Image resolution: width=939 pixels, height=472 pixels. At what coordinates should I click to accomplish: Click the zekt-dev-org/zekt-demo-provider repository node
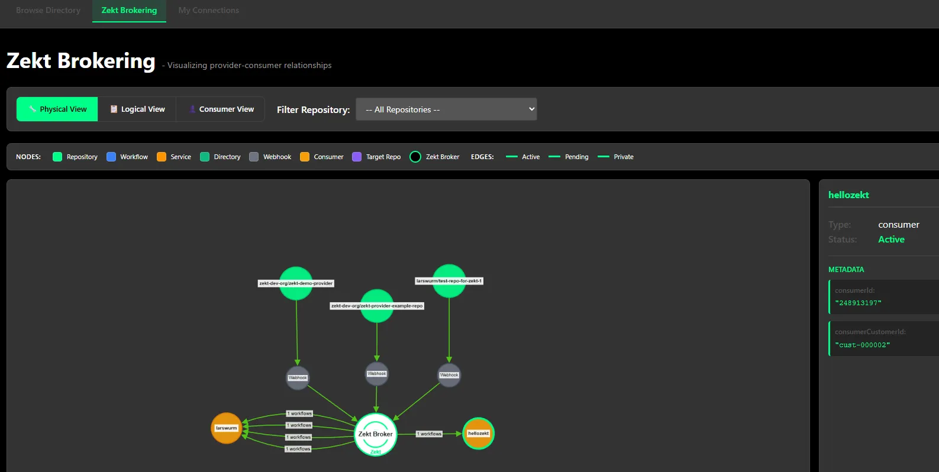[296, 283]
